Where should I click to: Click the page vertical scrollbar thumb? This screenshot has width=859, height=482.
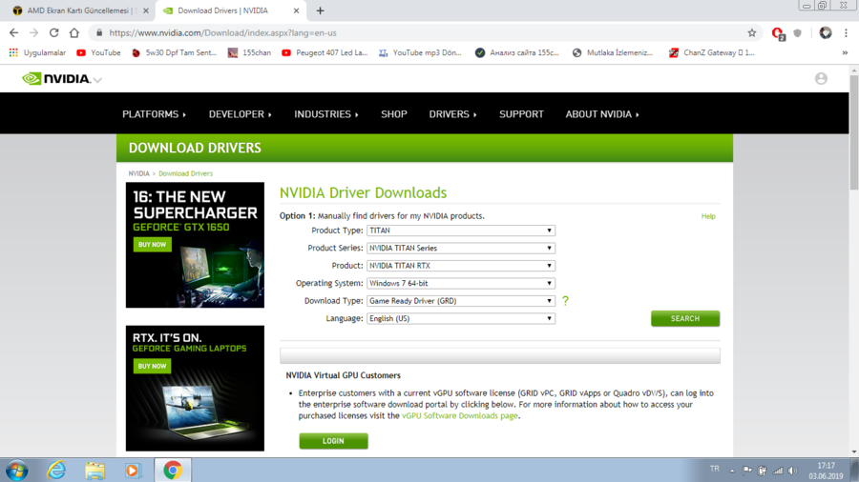click(x=854, y=132)
